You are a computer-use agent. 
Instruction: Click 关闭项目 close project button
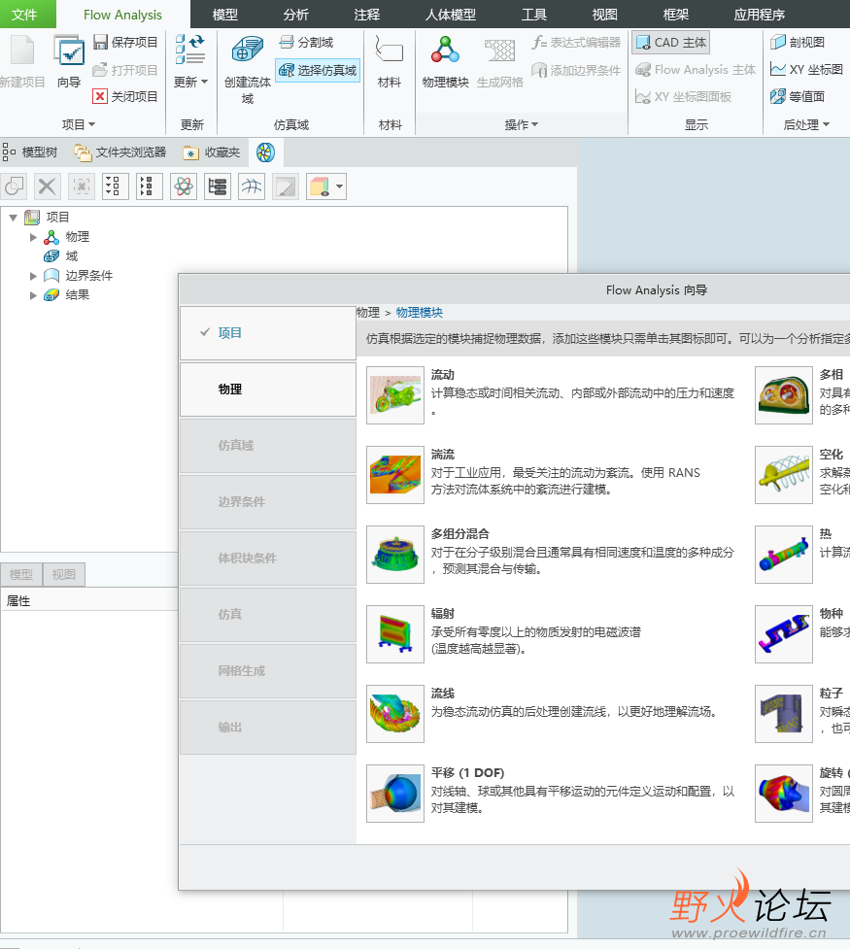125,96
